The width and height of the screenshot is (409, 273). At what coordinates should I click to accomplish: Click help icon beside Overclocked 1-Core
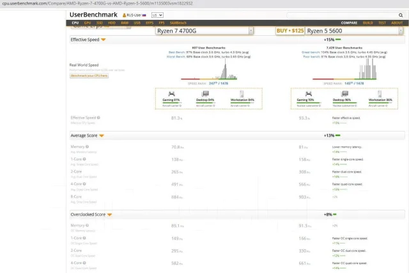coord(84,238)
